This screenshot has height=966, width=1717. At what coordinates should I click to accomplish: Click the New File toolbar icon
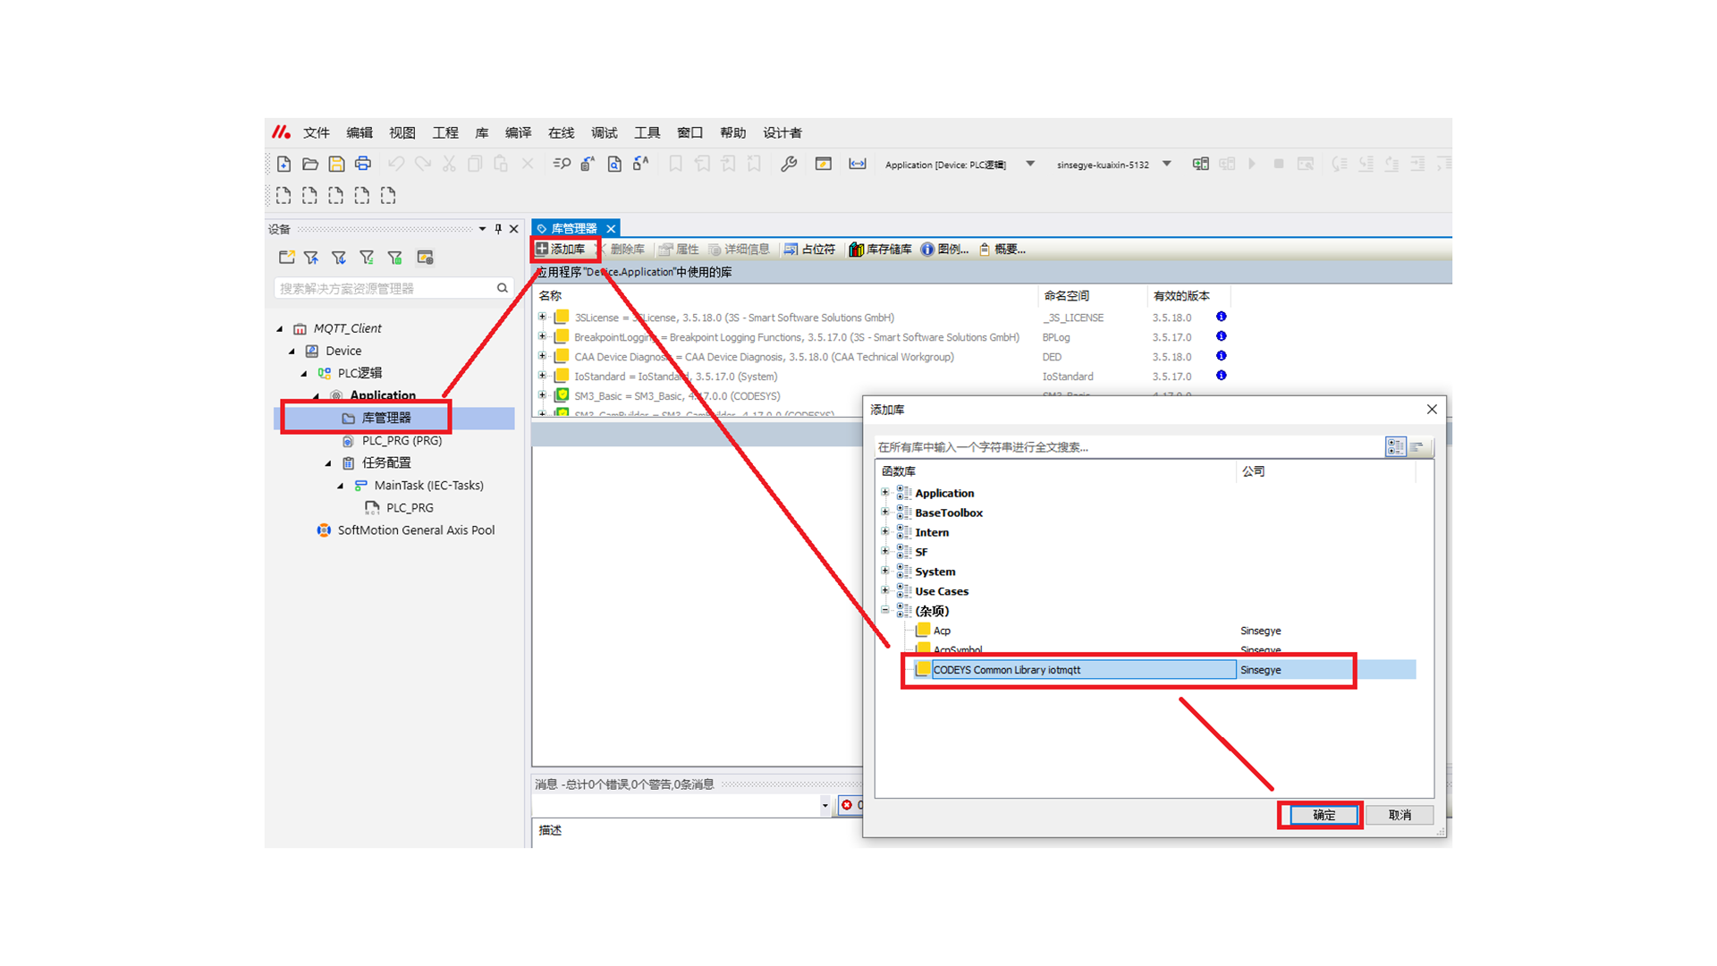tap(283, 164)
